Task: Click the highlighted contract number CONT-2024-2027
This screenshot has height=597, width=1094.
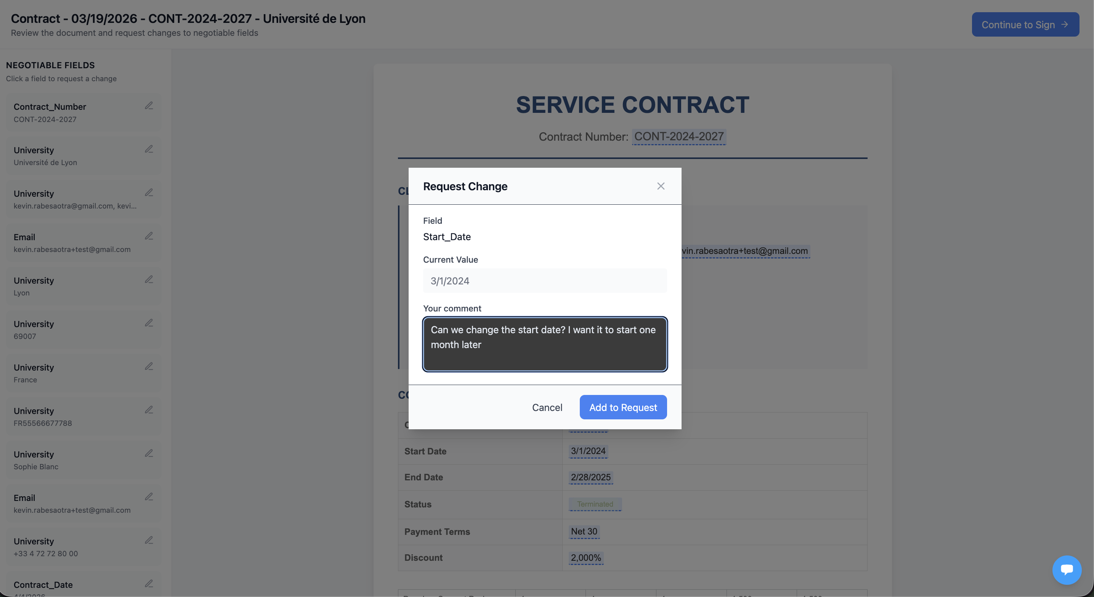Action: point(679,137)
